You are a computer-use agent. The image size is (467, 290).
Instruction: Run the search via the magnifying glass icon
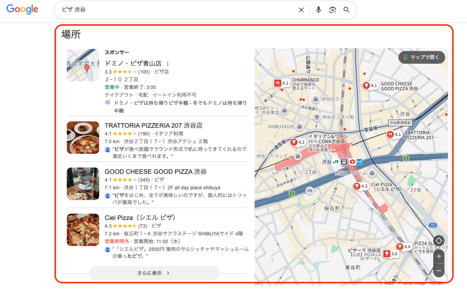click(346, 10)
